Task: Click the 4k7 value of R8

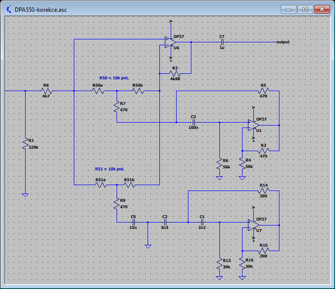Action: pos(46,96)
